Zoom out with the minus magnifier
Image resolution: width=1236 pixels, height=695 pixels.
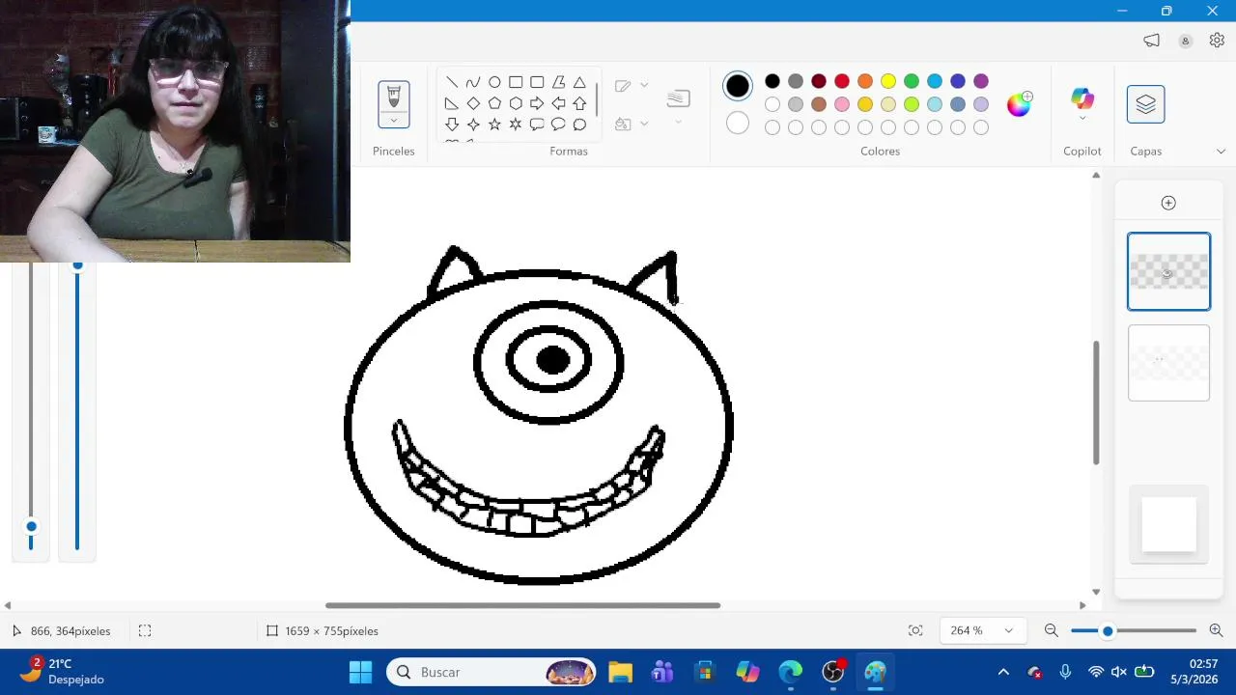coord(1052,630)
